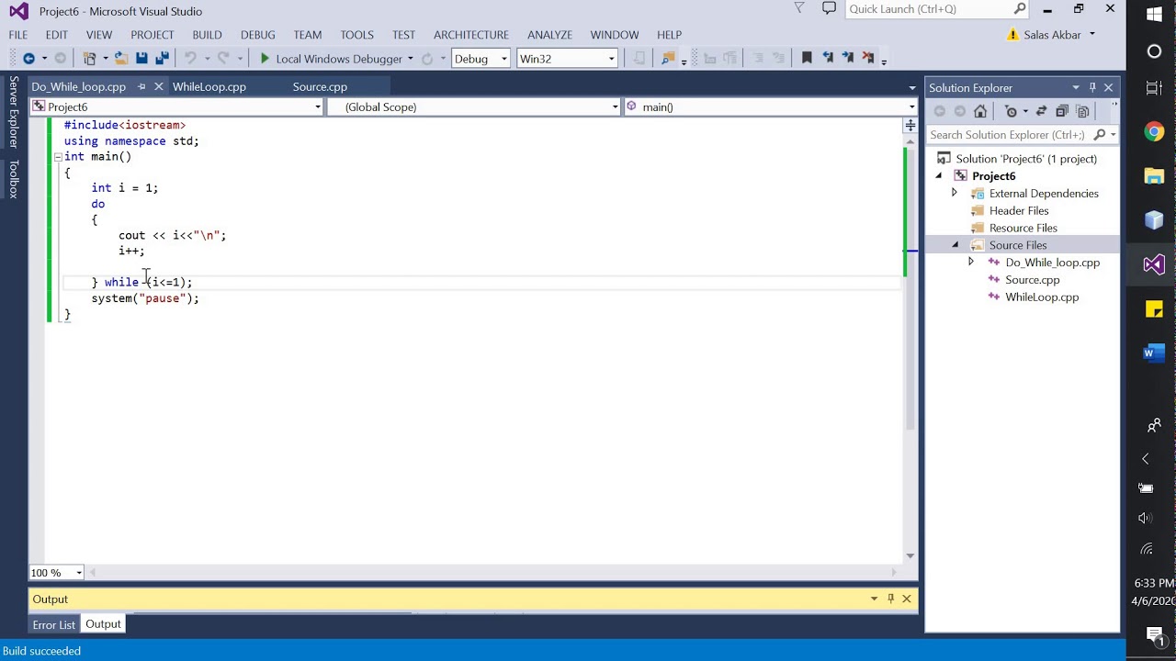The image size is (1176, 661).
Task: Select WhileLoop.cpp in Solution Explorer
Action: (1042, 297)
